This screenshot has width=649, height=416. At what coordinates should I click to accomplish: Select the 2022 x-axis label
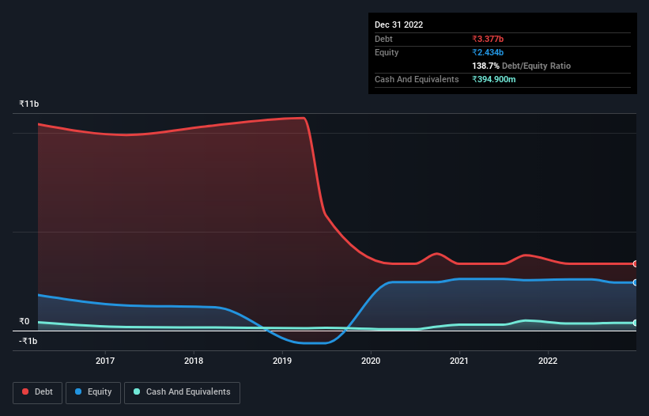coord(548,361)
